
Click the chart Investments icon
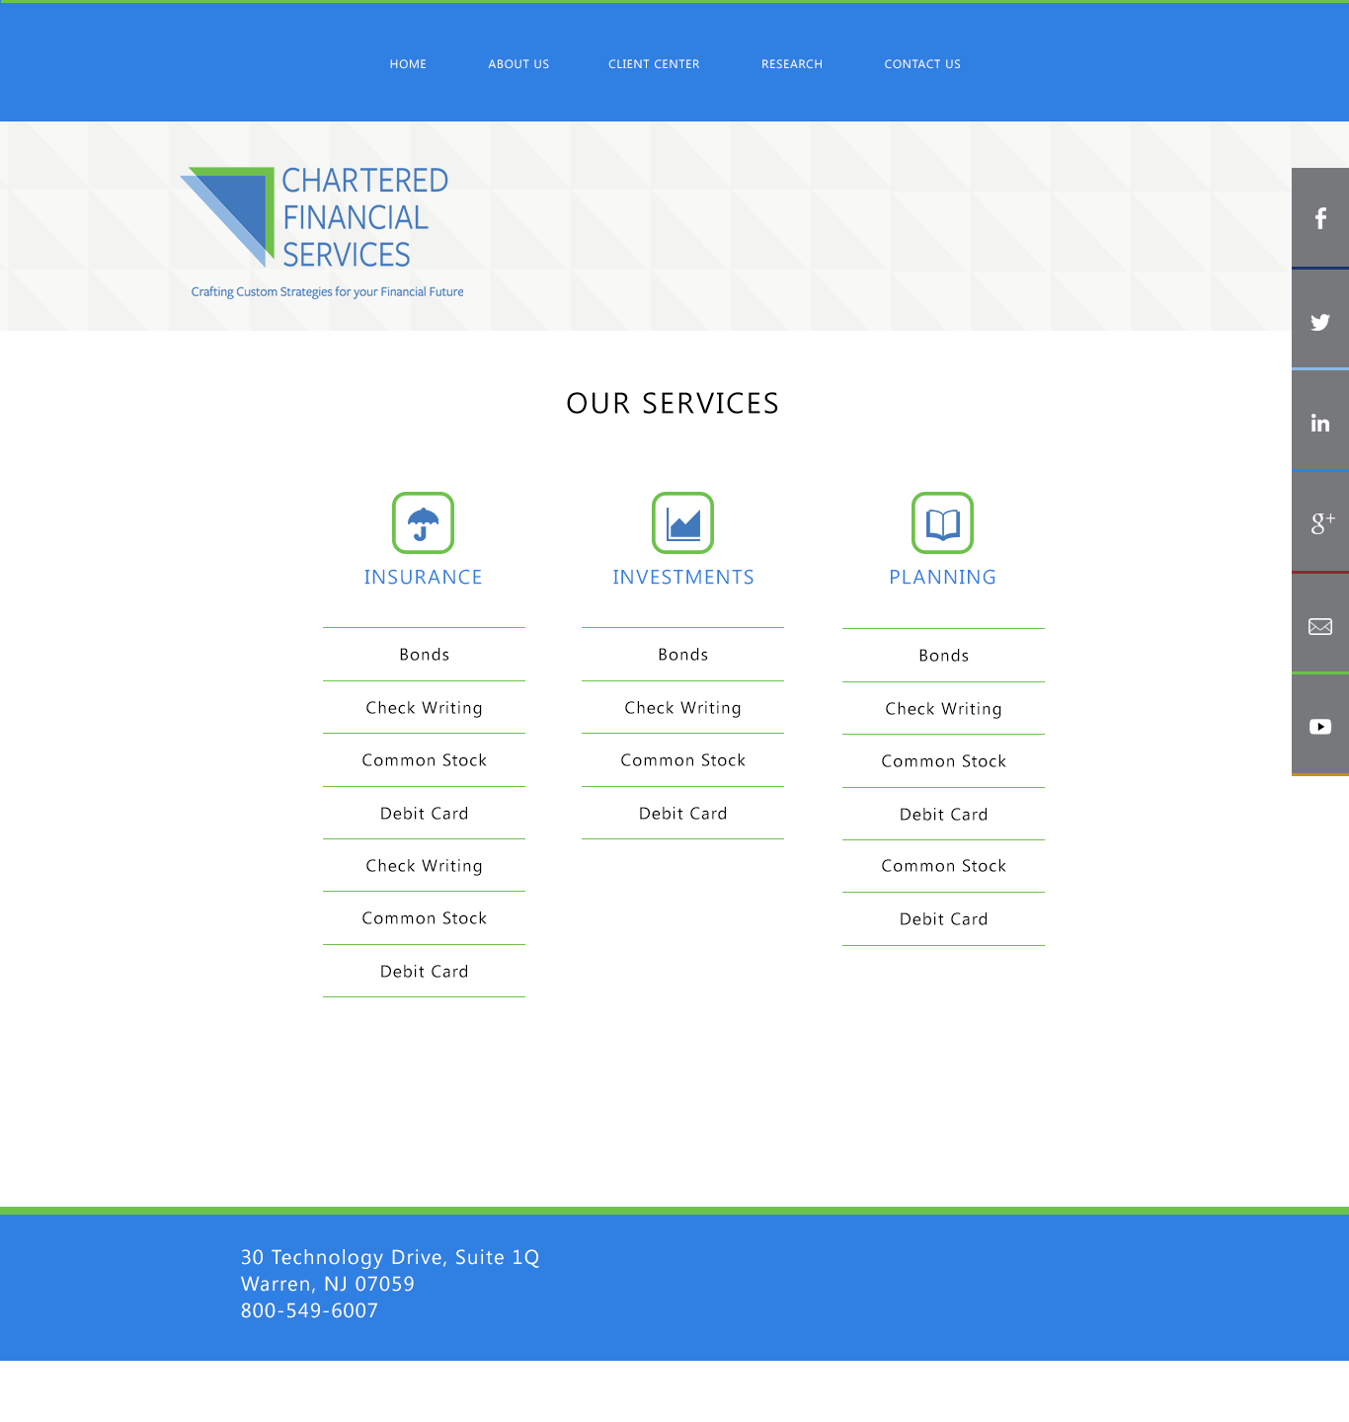pyautogui.click(x=682, y=523)
